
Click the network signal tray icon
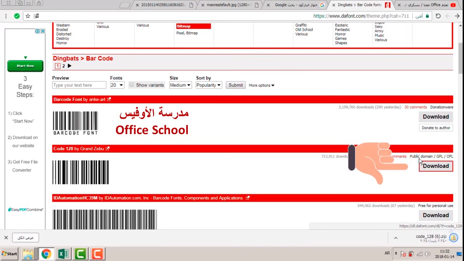pos(419,254)
